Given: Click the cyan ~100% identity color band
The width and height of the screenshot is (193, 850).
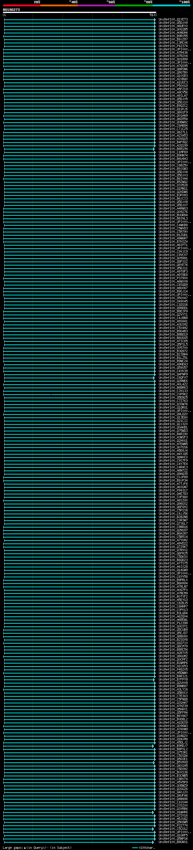Looking at the screenshot, I should click(x=171, y=5).
